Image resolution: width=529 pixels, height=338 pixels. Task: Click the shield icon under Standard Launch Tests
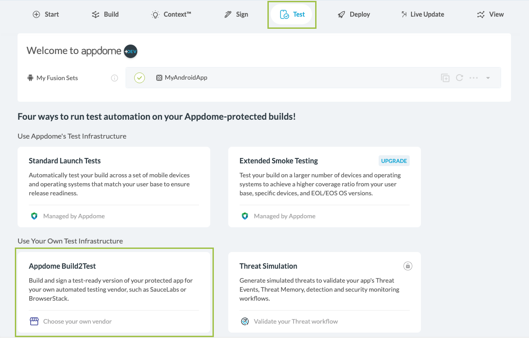(x=34, y=216)
